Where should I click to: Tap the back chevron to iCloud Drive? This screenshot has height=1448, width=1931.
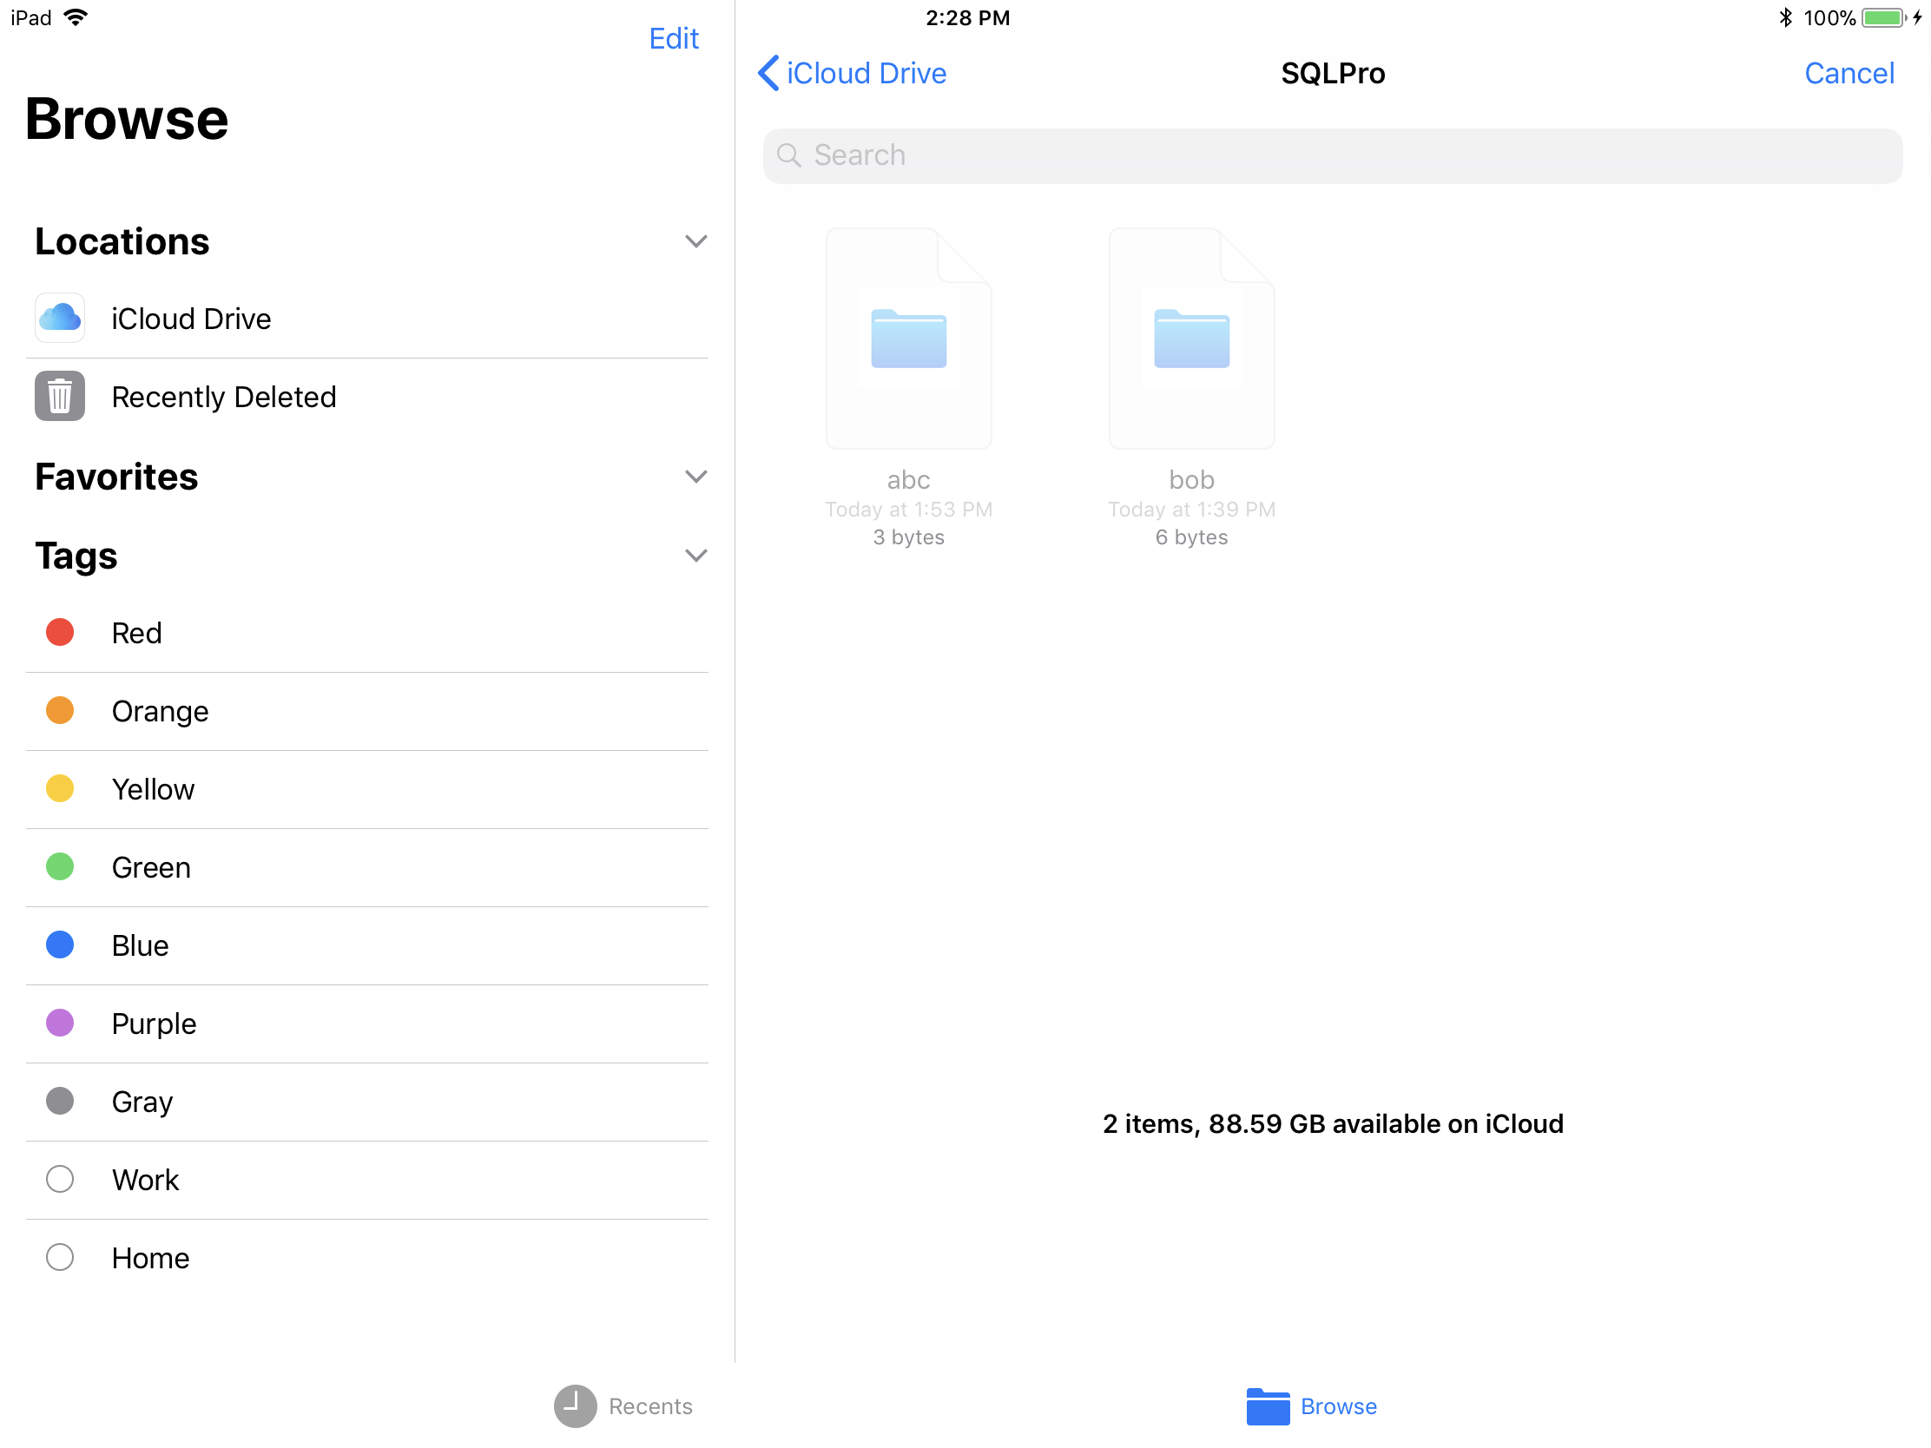tap(768, 73)
